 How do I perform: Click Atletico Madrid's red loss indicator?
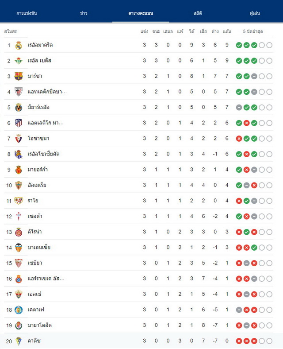click(x=247, y=123)
